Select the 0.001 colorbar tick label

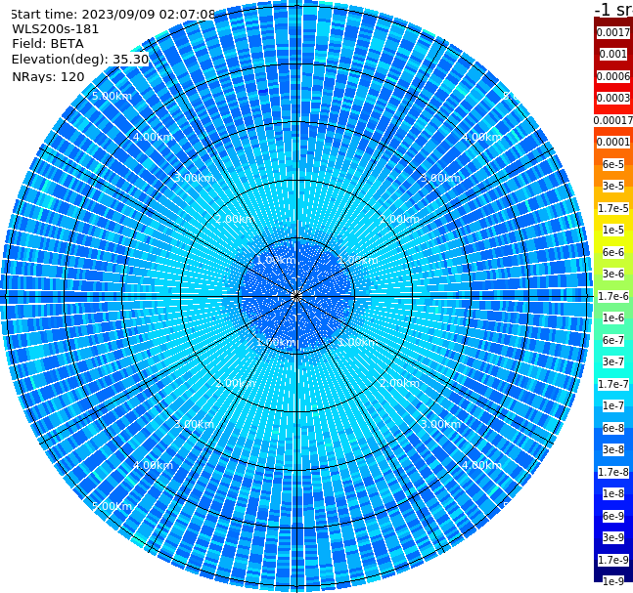[613, 54]
